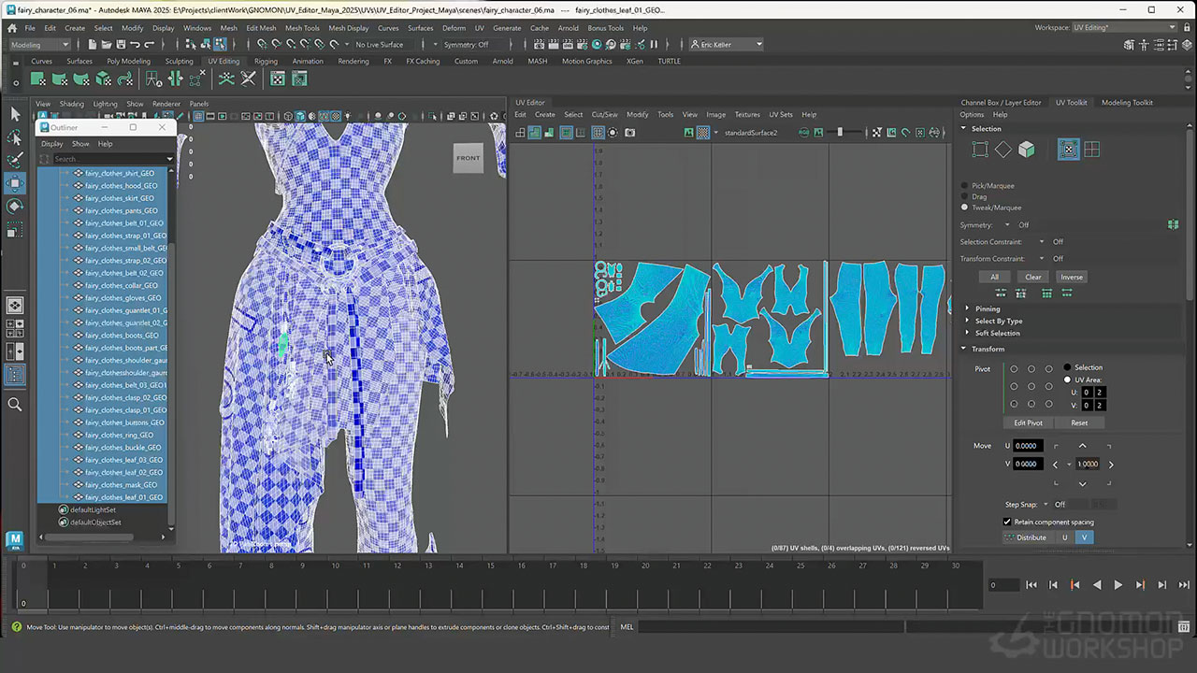
Task: Choose the face selection cube icon
Action: (1026, 150)
